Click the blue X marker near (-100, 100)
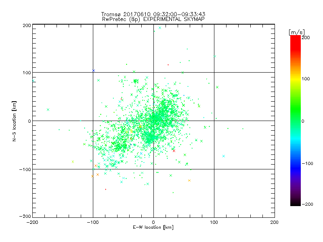The image size is (323, 242). coord(94,71)
